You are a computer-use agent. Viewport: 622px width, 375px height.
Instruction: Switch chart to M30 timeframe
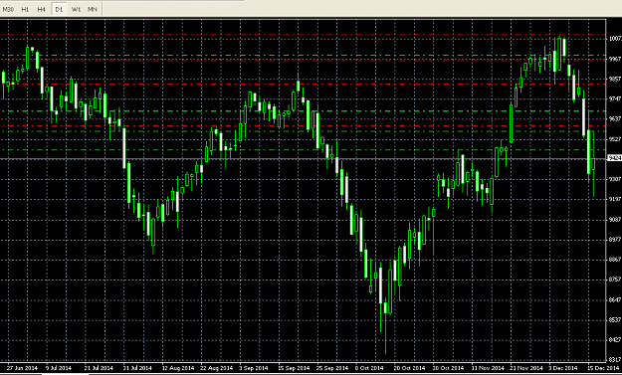[8, 9]
